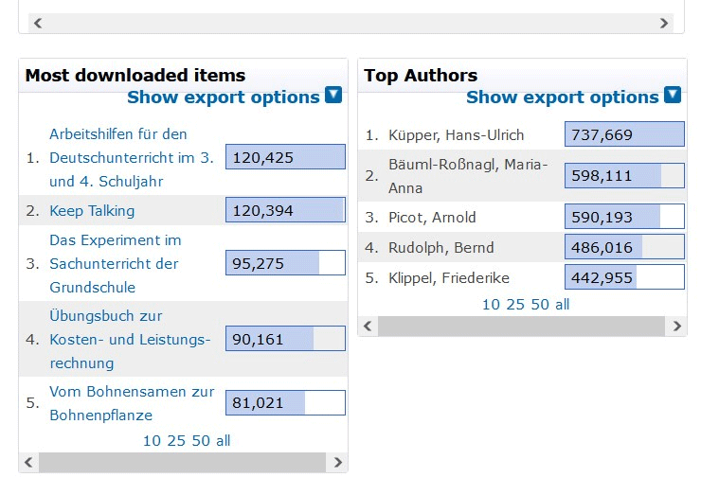This screenshot has width=701, height=495.
Task: Click the Top Authors horizontal scrollbar track
Action: tap(522, 326)
